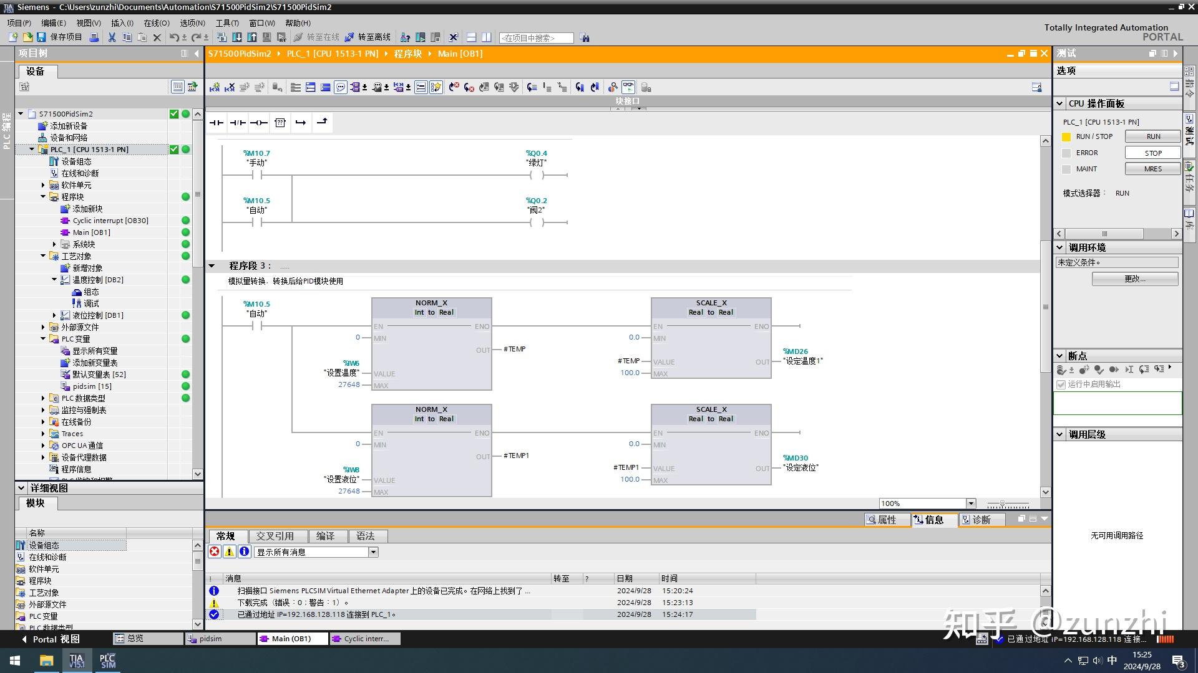Expand the 外部源文件 tree node
1198x673 pixels.
[x=43, y=327]
